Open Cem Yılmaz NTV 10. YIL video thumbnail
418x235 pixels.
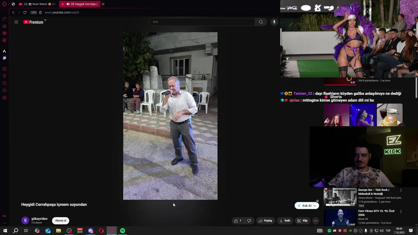click(x=340, y=218)
